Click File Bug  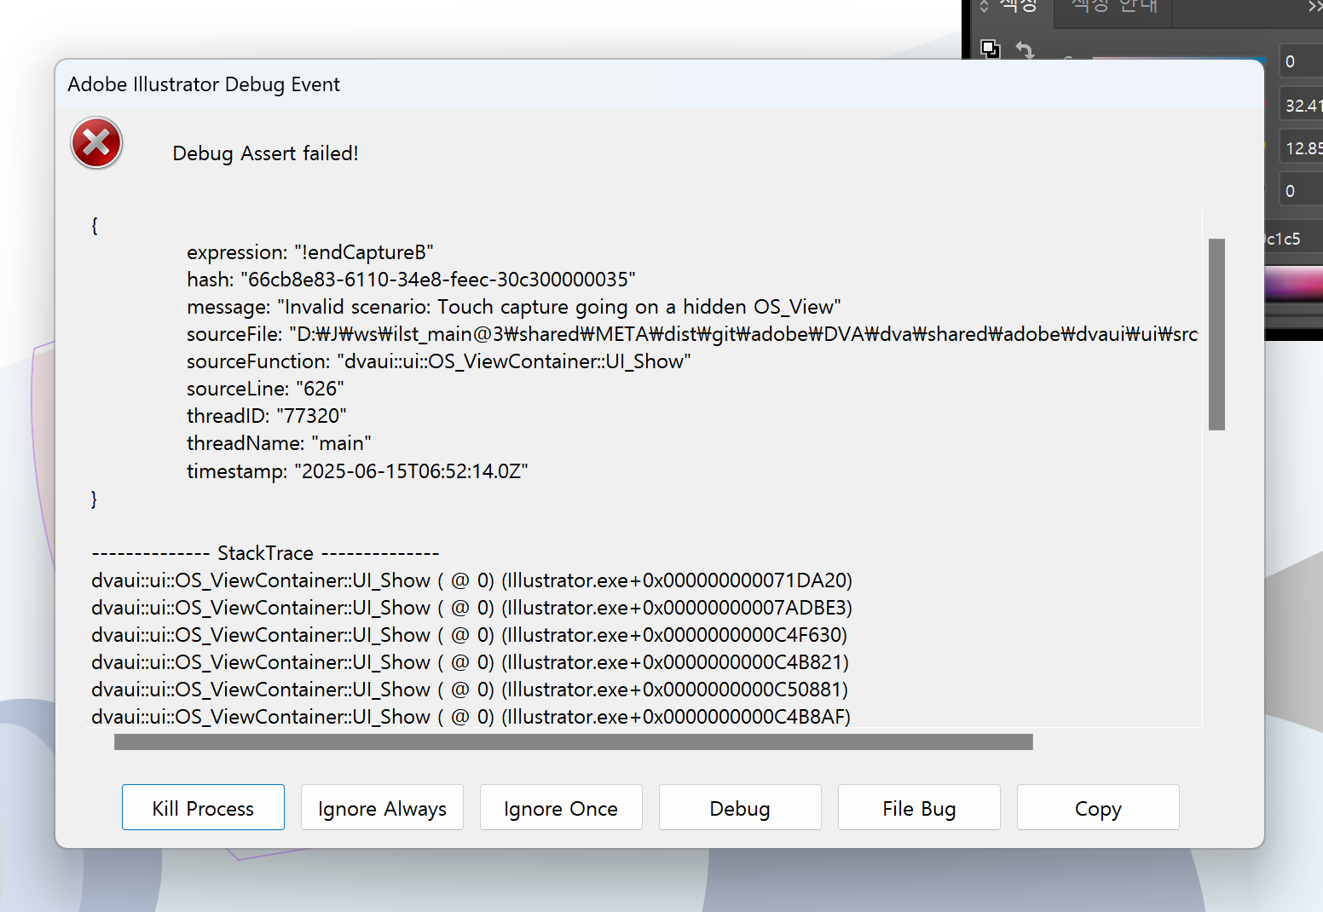point(919,807)
